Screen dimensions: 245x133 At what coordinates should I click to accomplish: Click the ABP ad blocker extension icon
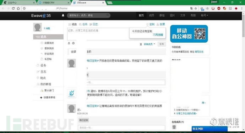click(x=219, y=8)
